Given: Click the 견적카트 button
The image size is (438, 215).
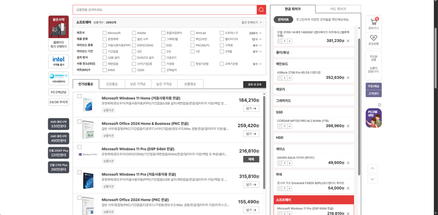Looking at the screenshot, I should (x=283, y=19).
